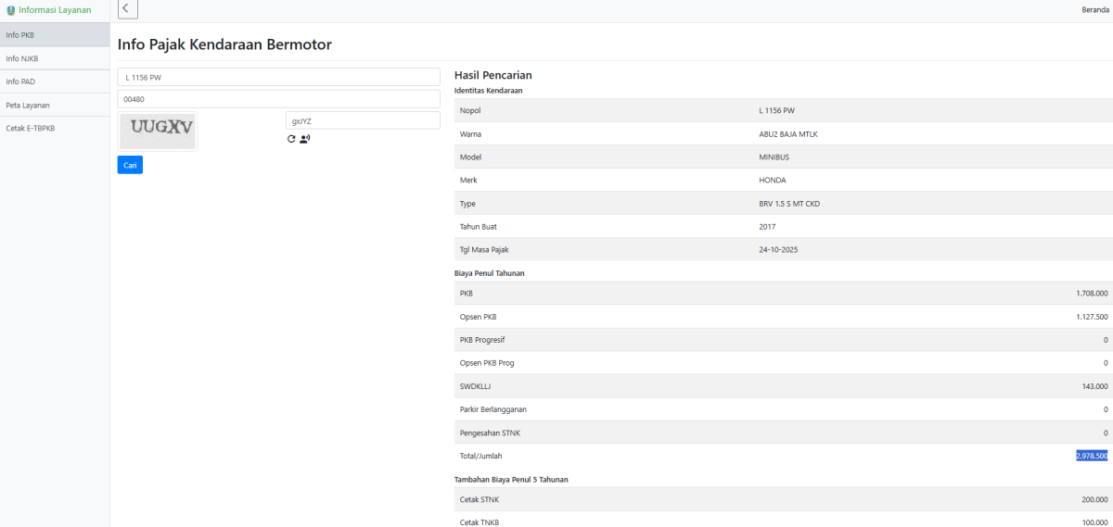This screenshot has width=1113, height=527.
Task: Click the field containing 00480
Action: click(278, 99)
